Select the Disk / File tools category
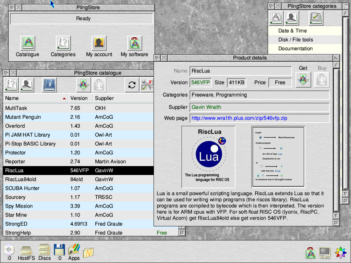351x263 pixels. [x=295, y=40]
